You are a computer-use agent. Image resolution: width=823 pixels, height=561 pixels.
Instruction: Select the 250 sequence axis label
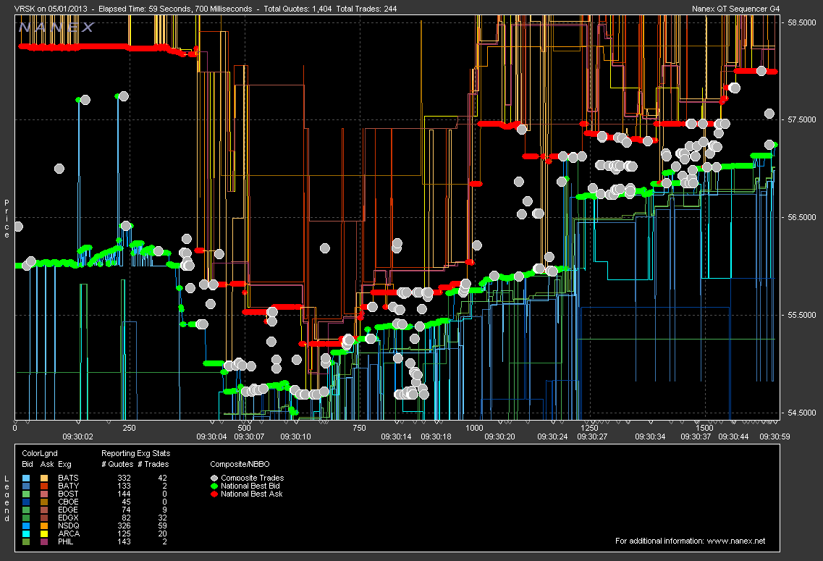pos(129,429)
